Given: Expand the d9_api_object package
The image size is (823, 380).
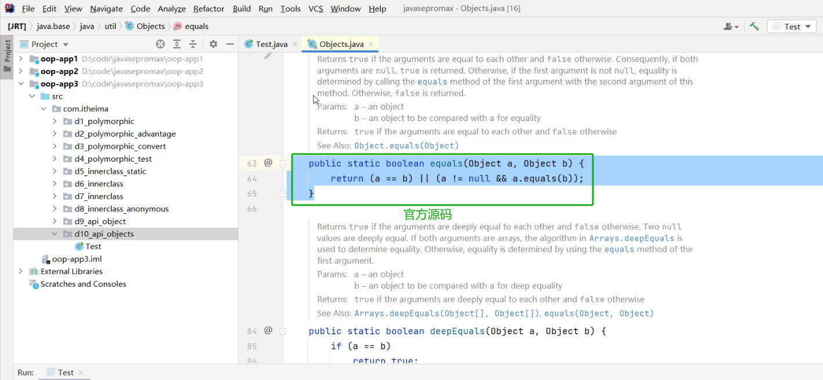Looking at the screenshot, I should pyautogui.click(x=54, y=221).
